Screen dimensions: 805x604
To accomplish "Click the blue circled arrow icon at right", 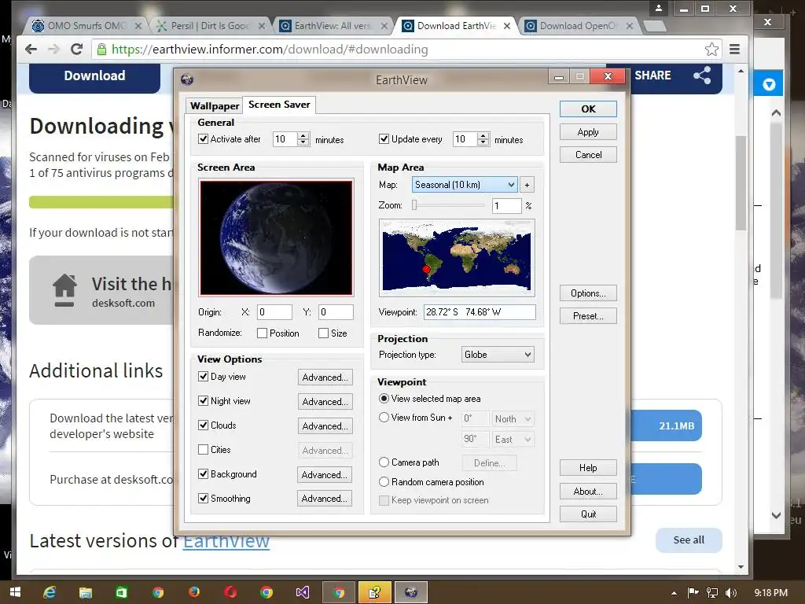I will pos(769,83).
